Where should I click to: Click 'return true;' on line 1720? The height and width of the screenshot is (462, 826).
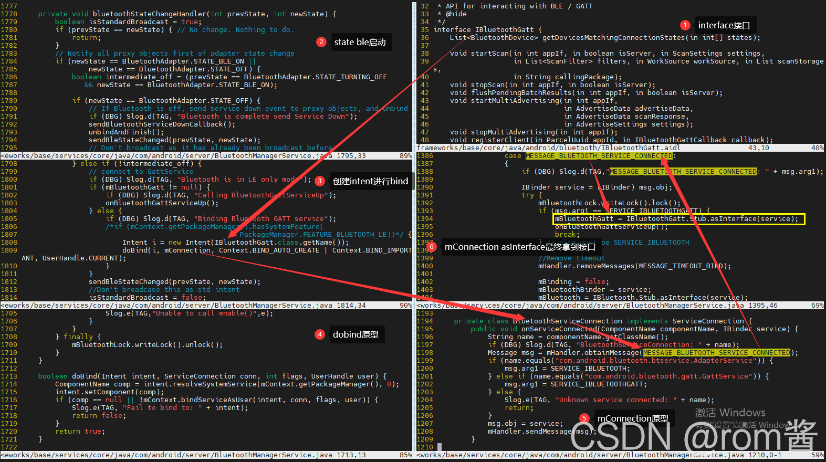80,432
